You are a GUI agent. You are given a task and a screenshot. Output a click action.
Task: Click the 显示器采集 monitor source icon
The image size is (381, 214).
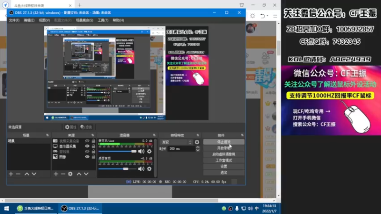(55, 146)
